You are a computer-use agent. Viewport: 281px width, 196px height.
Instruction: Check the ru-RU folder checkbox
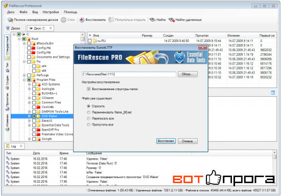pos(90,41)
